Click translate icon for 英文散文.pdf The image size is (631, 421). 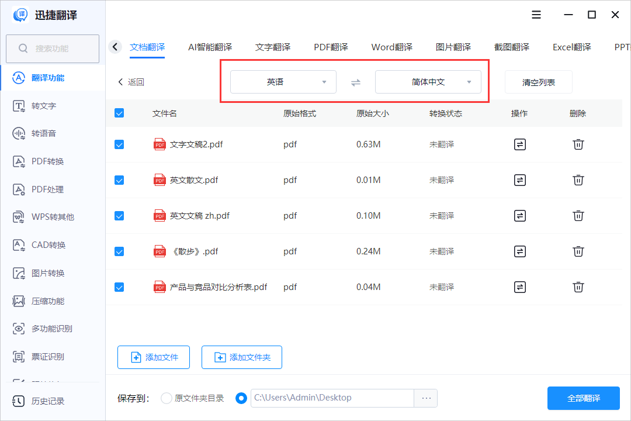pyautogui.click(x=520, y=180)
